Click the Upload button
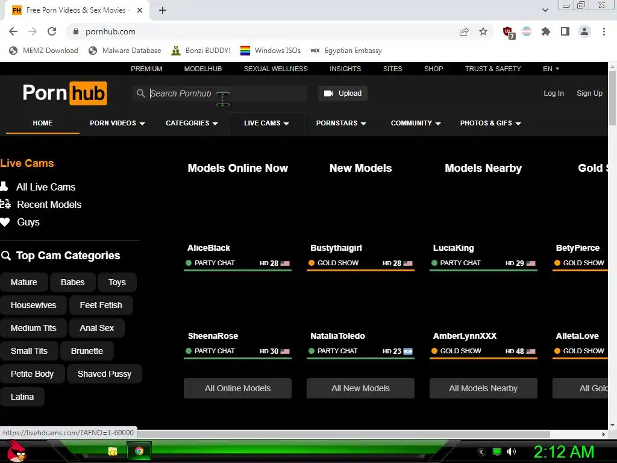The image size is (617, 463). 343,93
